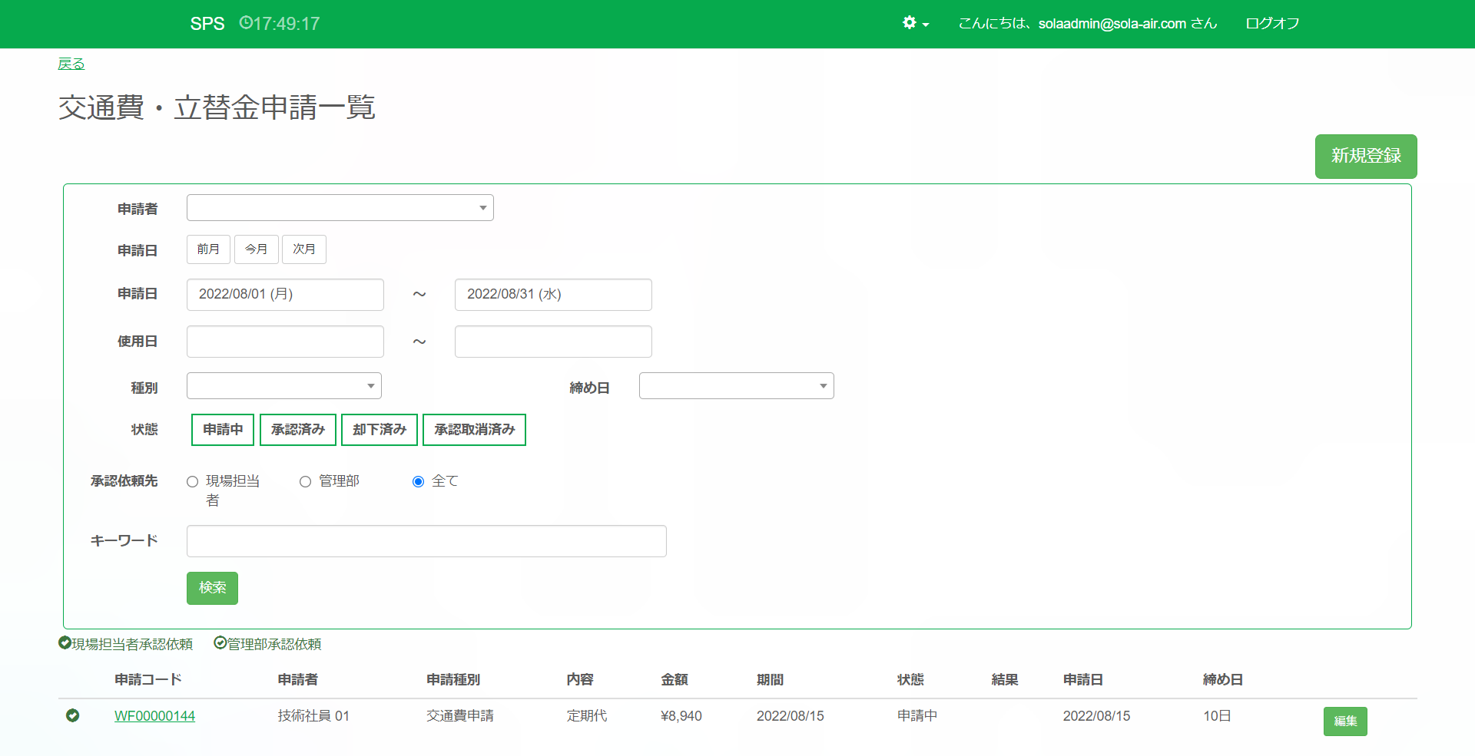
Task: Click the green check icon on row WF00000144
Action: pyautogui.click(x=73, y=715)
